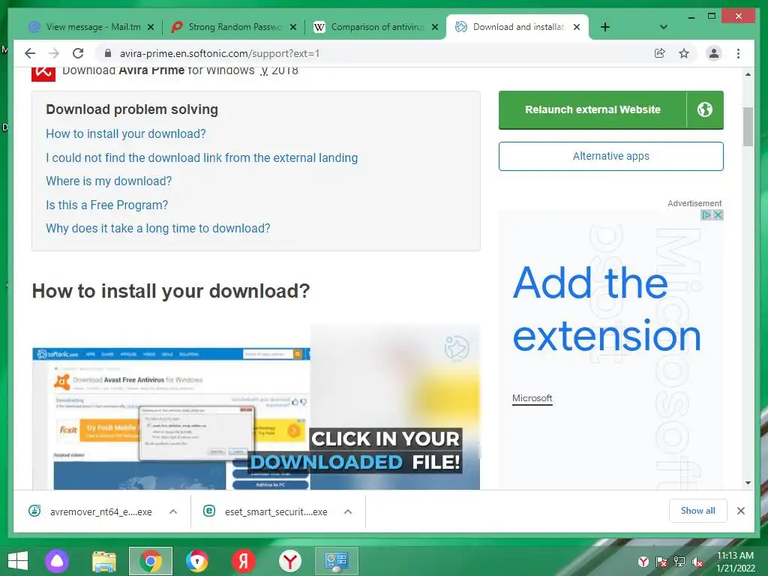Bookmark this page with star icon

coord(684,53)
